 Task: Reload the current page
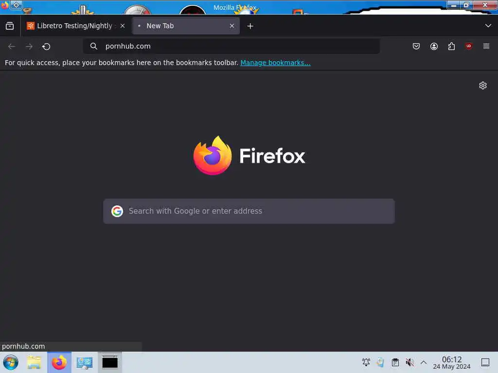pos(46,46)
